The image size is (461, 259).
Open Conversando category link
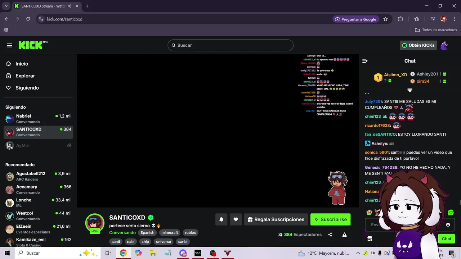click(x=122, y=233)
